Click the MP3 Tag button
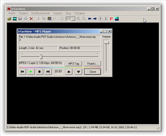Image resolution: width=166 pixels, height=136 pixels. (74, 64)
